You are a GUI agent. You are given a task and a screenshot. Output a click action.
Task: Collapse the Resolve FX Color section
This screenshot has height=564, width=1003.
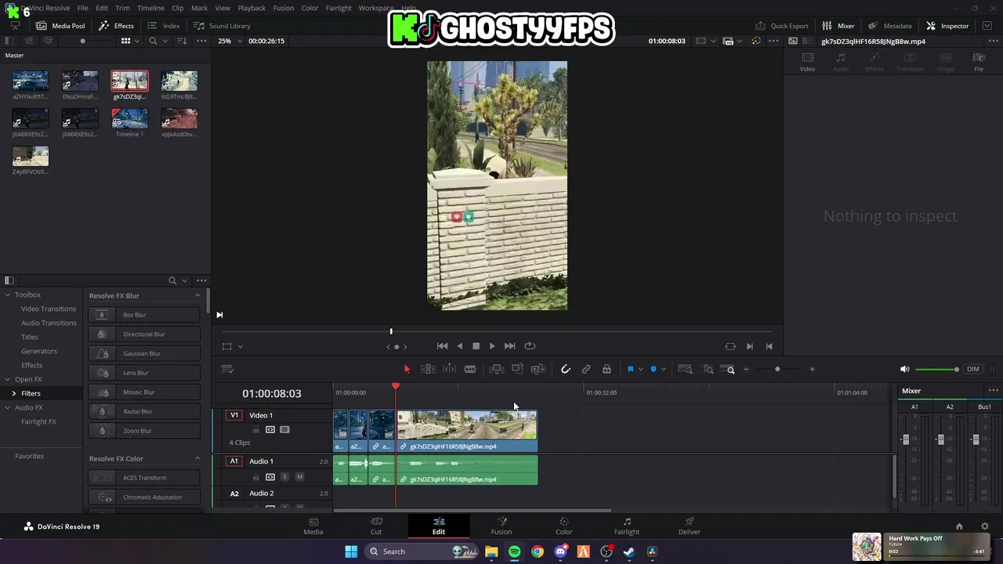coord(197,458)
